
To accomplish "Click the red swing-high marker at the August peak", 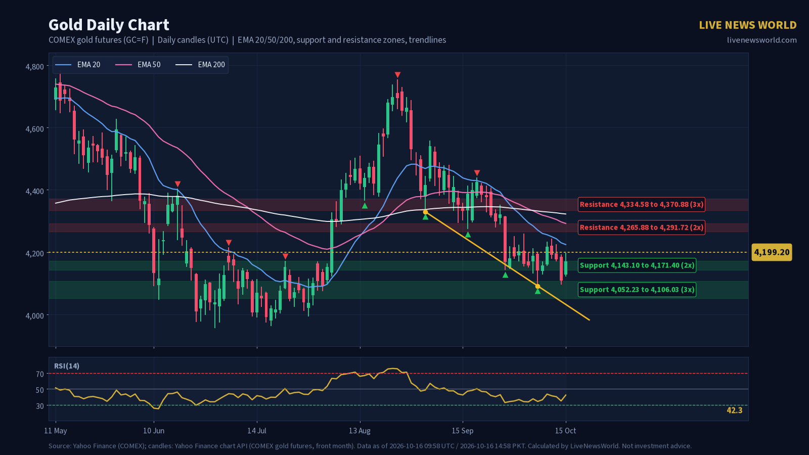I will (397, 75).
